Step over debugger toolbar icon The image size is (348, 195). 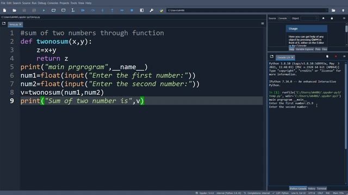click(x=93, y=10)
